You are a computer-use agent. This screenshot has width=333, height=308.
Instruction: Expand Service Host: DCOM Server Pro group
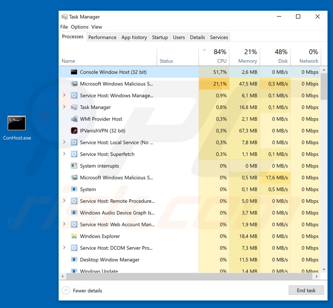pos(64,248)
